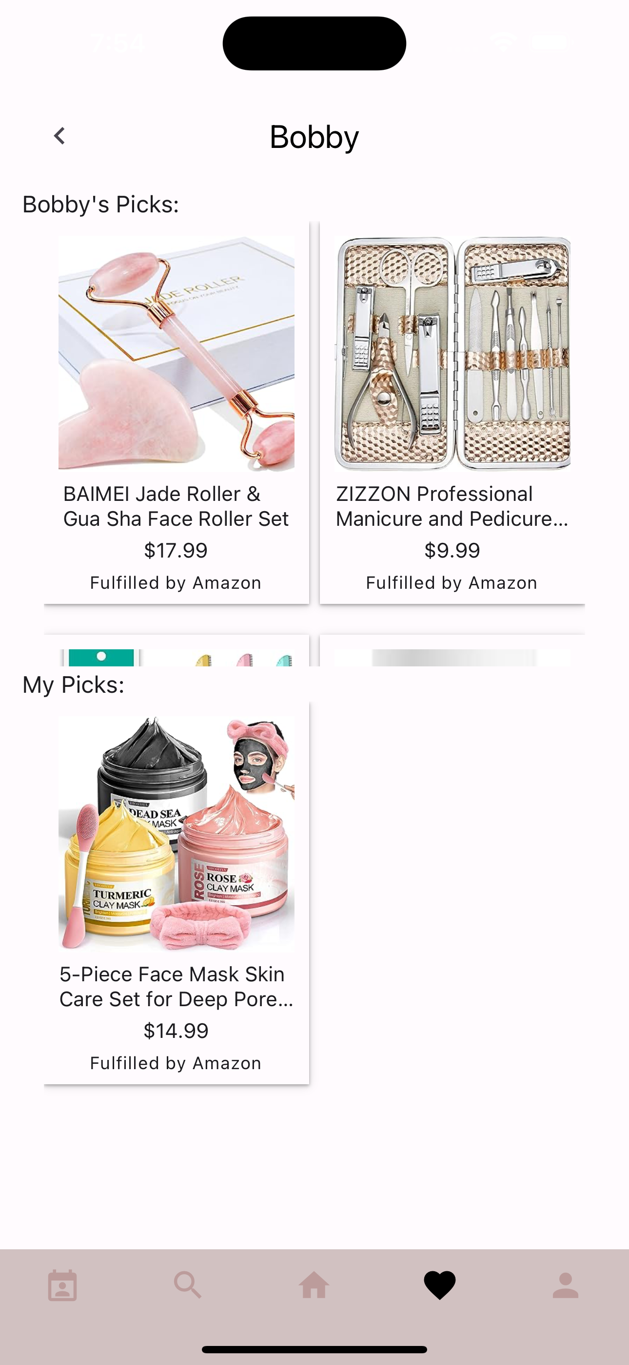Open the profile person tab
The height and width of the screenshot is (1365, 629).
(566, 1285)
